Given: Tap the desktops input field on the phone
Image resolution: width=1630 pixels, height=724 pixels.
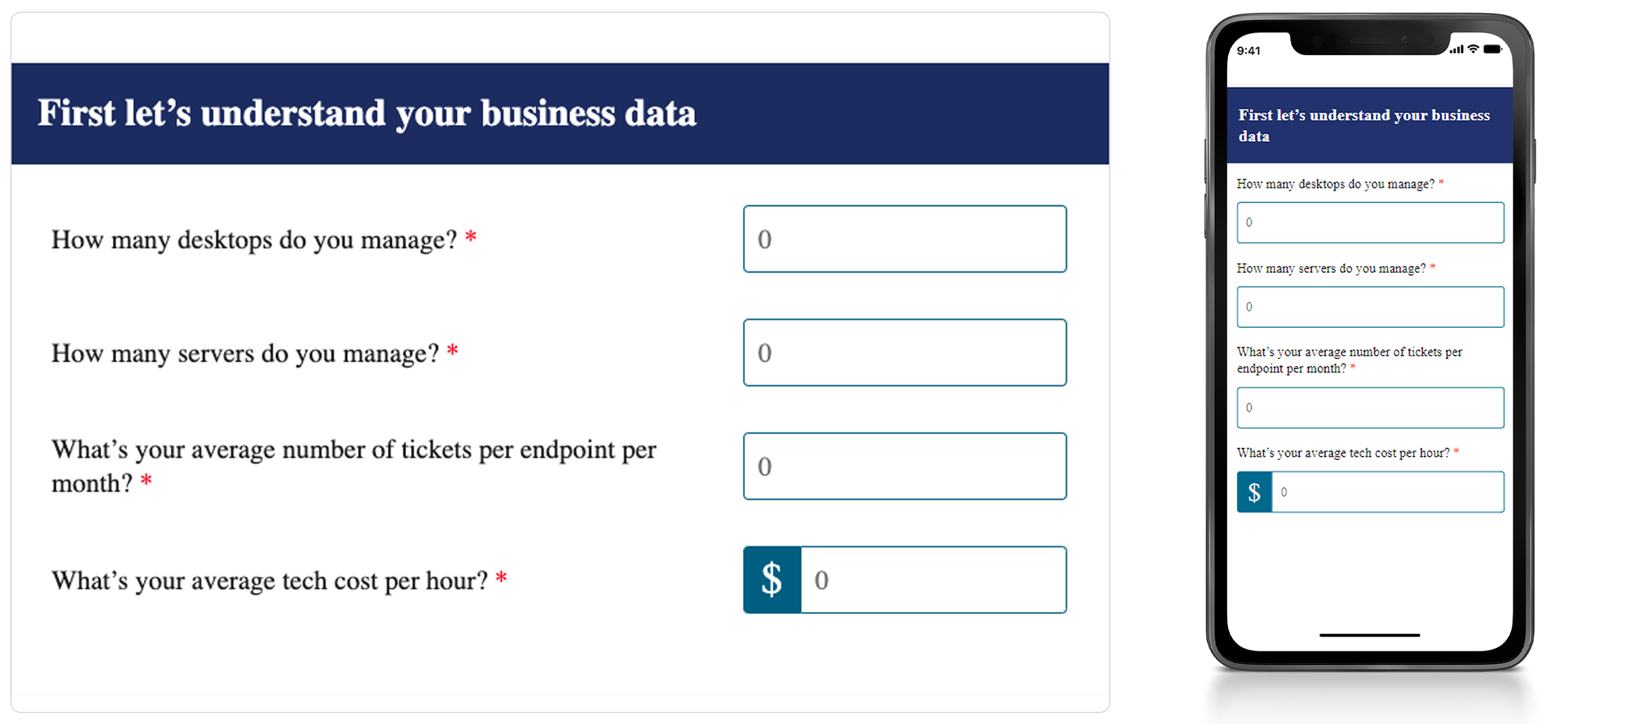Looking at the screenshot, I should click(1370, 223).
